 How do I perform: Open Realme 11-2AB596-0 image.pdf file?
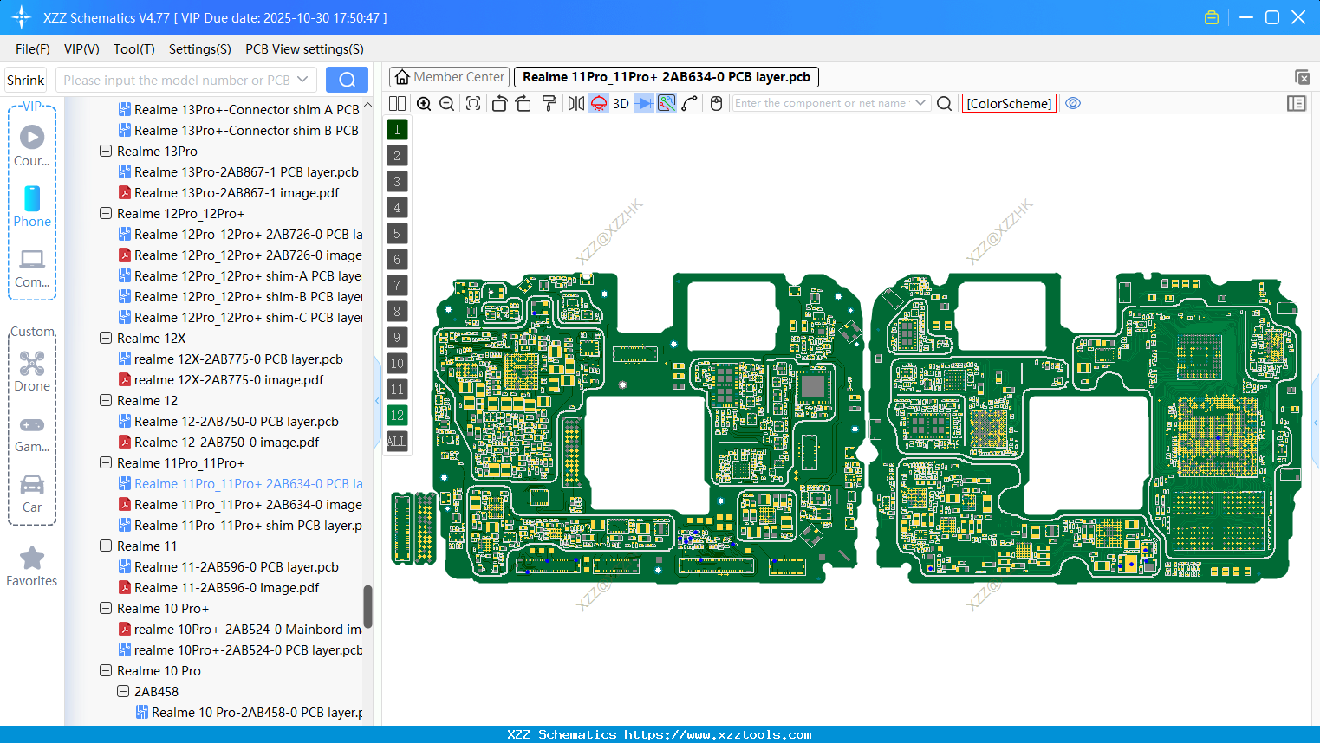226,588
